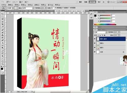The width and height of the screenshot is (127, 93).
Task: Select the Type tool
Action: 3,53
